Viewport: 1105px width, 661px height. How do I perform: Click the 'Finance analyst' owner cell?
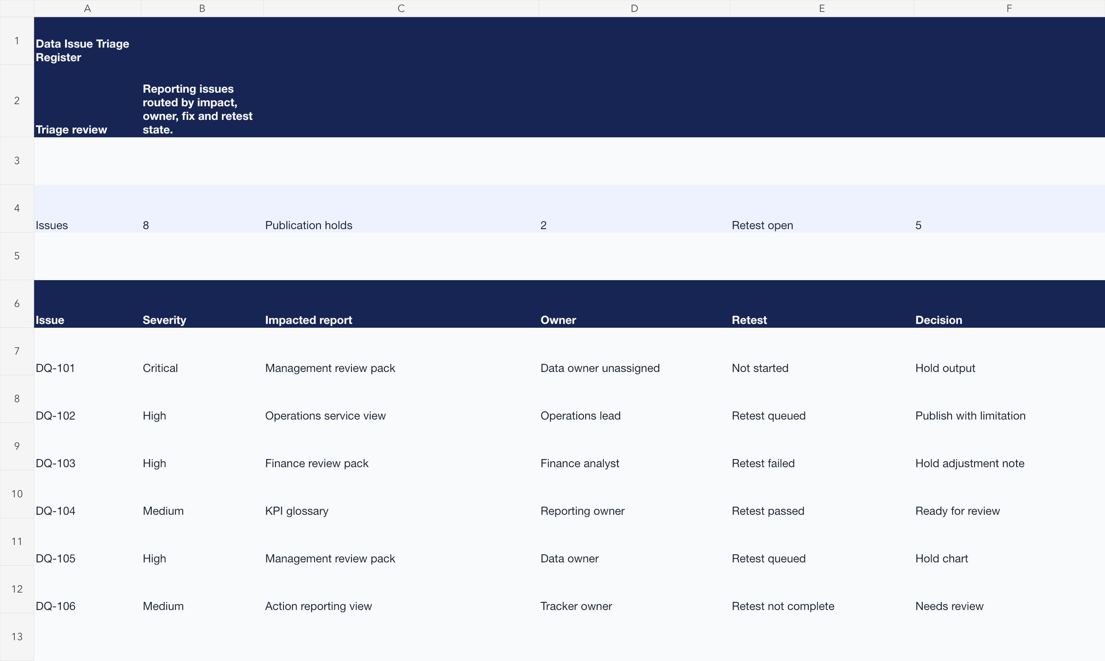point(635,447)
